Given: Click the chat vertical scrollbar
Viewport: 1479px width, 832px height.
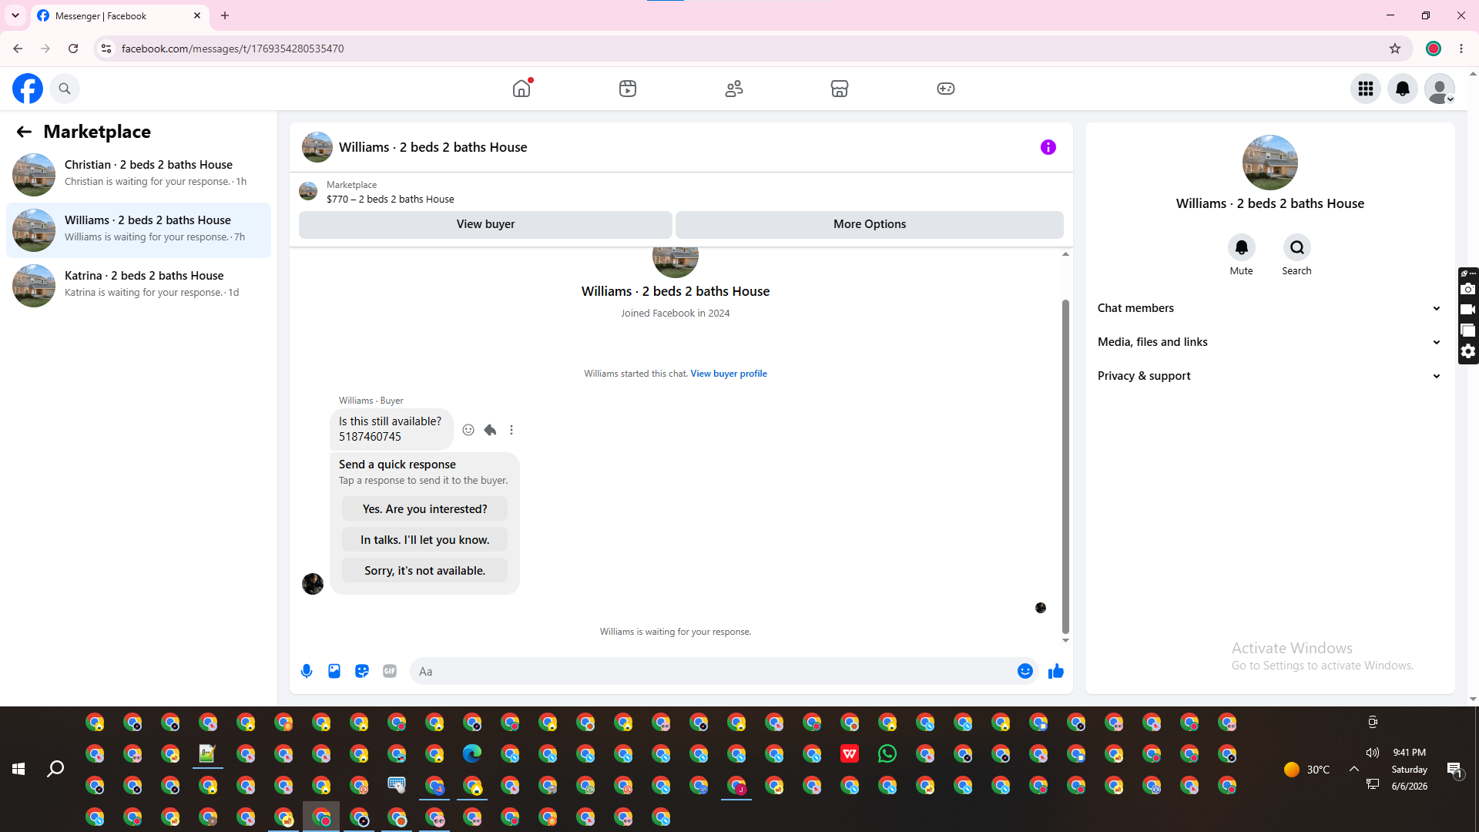Looking at the screenshot, I should (1065, 466).
